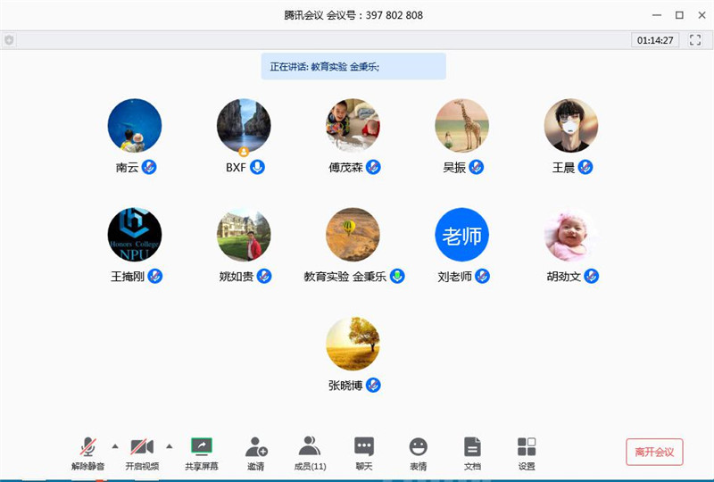Click the host badge on BXF's avatar
Image resolution: width=714 pixels, height=482 pixels.
[244, 151]
